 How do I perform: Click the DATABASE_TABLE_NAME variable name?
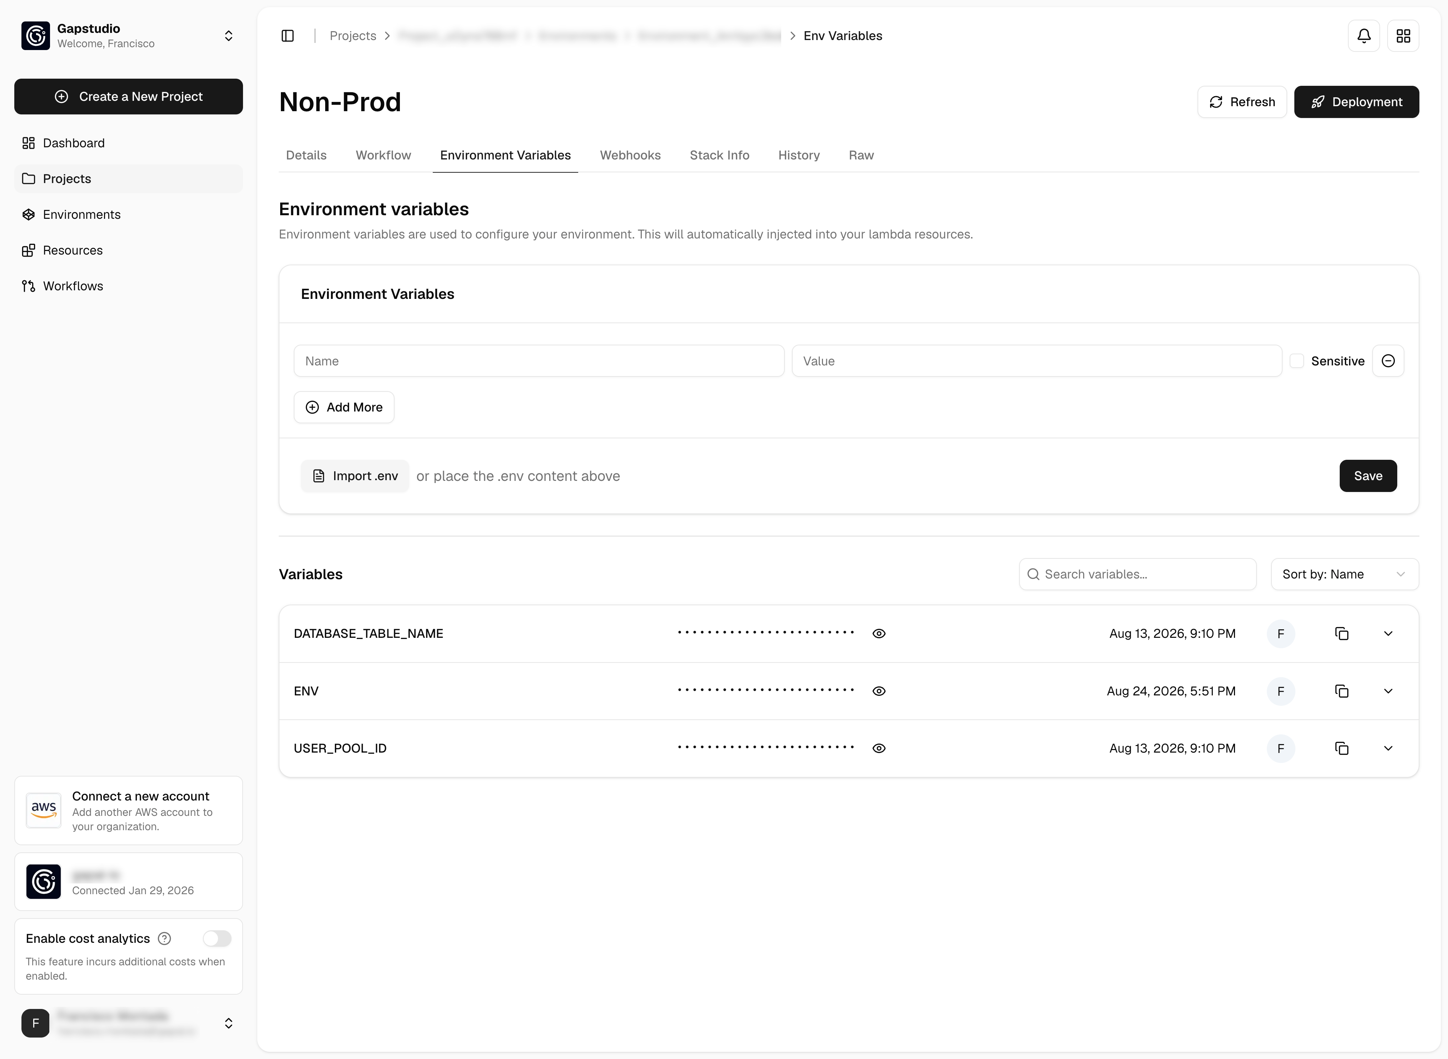(x=368, y=633)
